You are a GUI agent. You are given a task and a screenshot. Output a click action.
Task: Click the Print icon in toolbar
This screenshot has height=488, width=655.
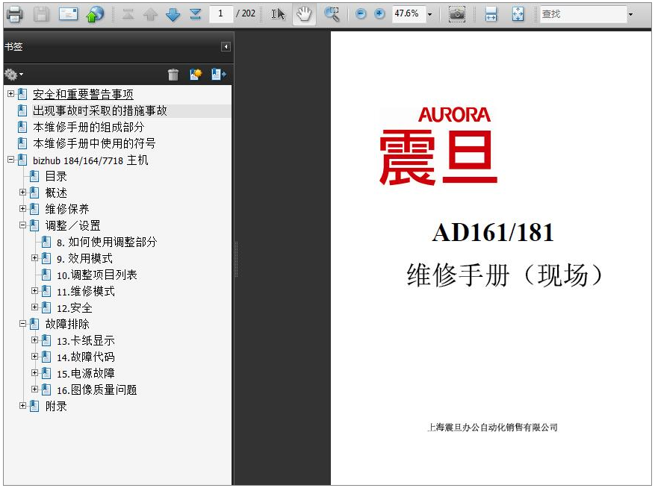pos(14,14)
